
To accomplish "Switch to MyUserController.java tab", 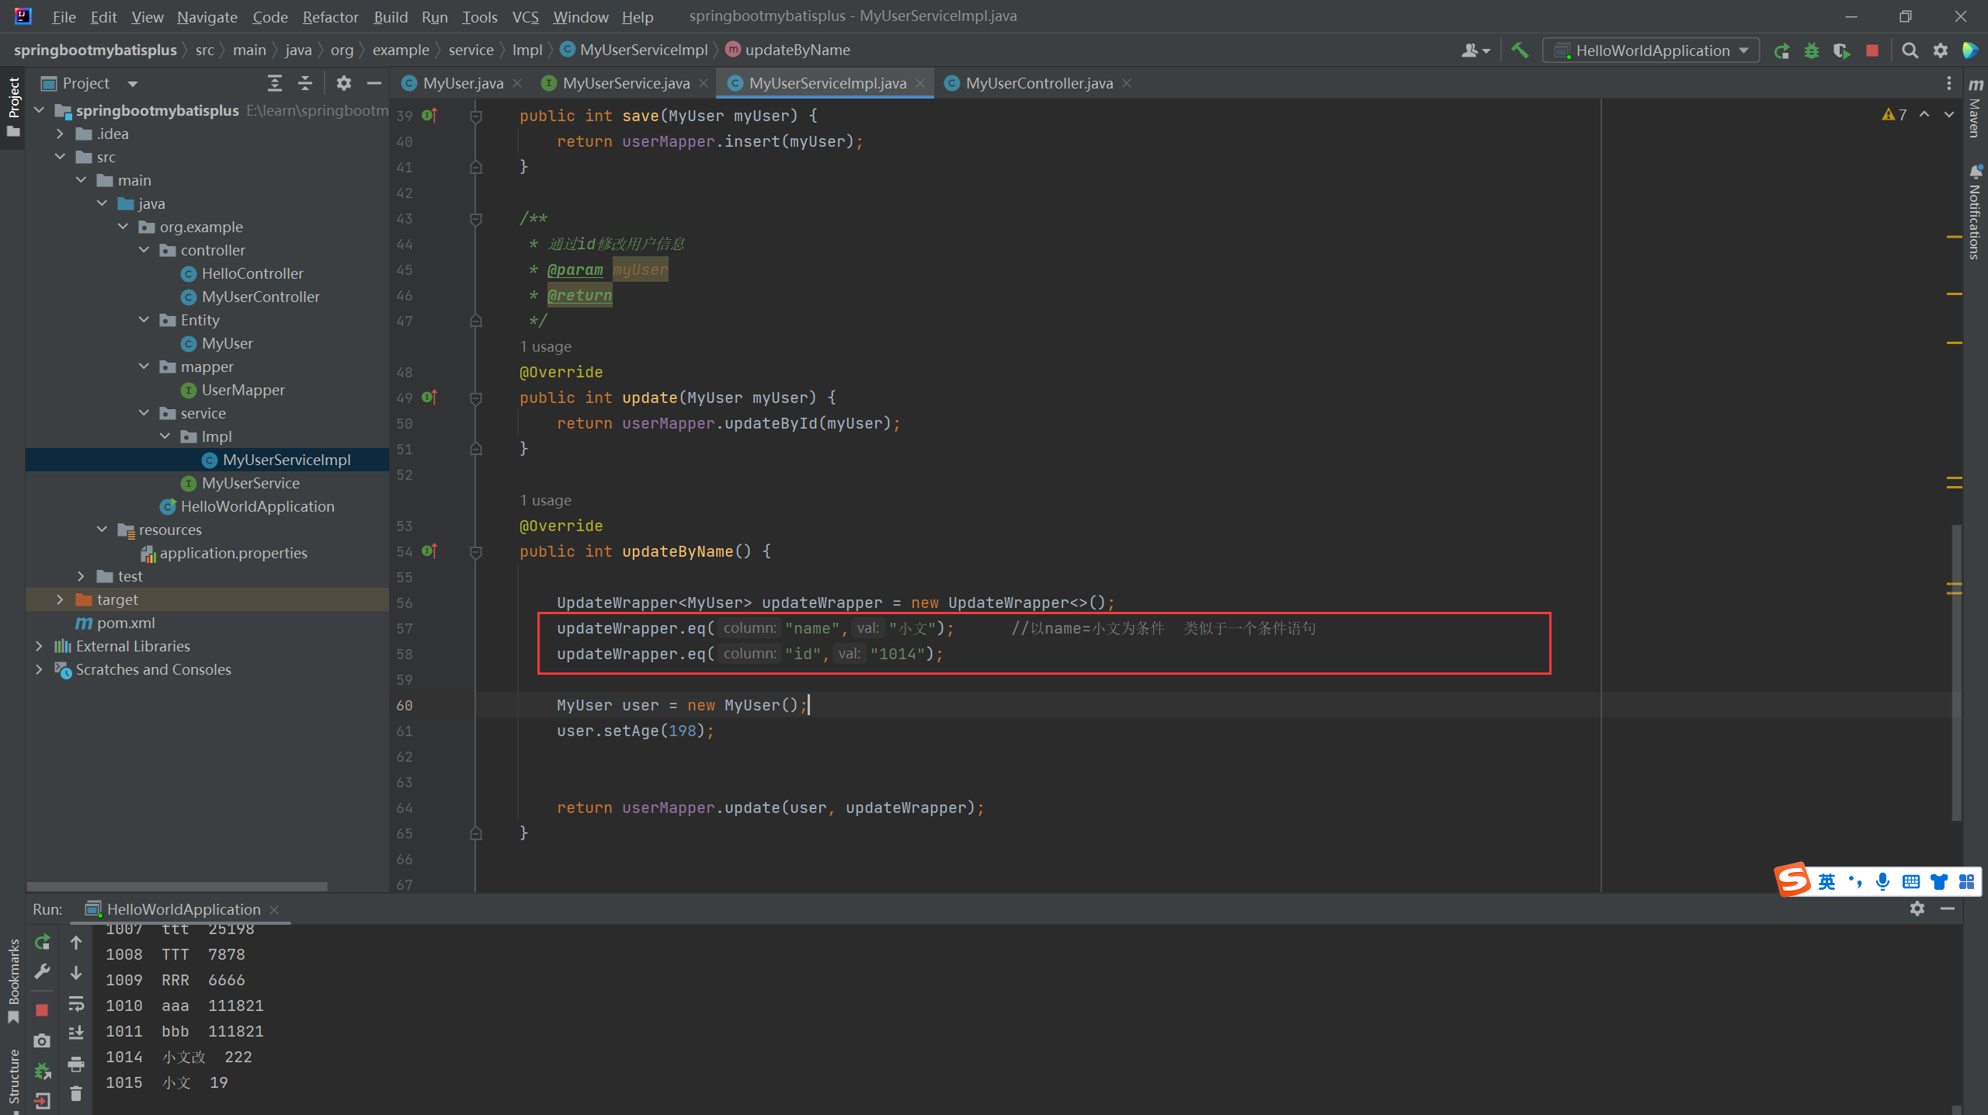I will (x=1038, y=83).
